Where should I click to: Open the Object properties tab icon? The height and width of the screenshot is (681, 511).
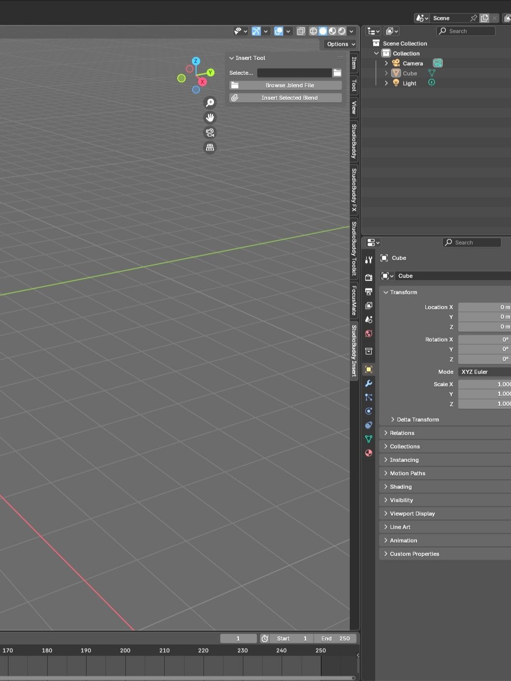(369, 369)
